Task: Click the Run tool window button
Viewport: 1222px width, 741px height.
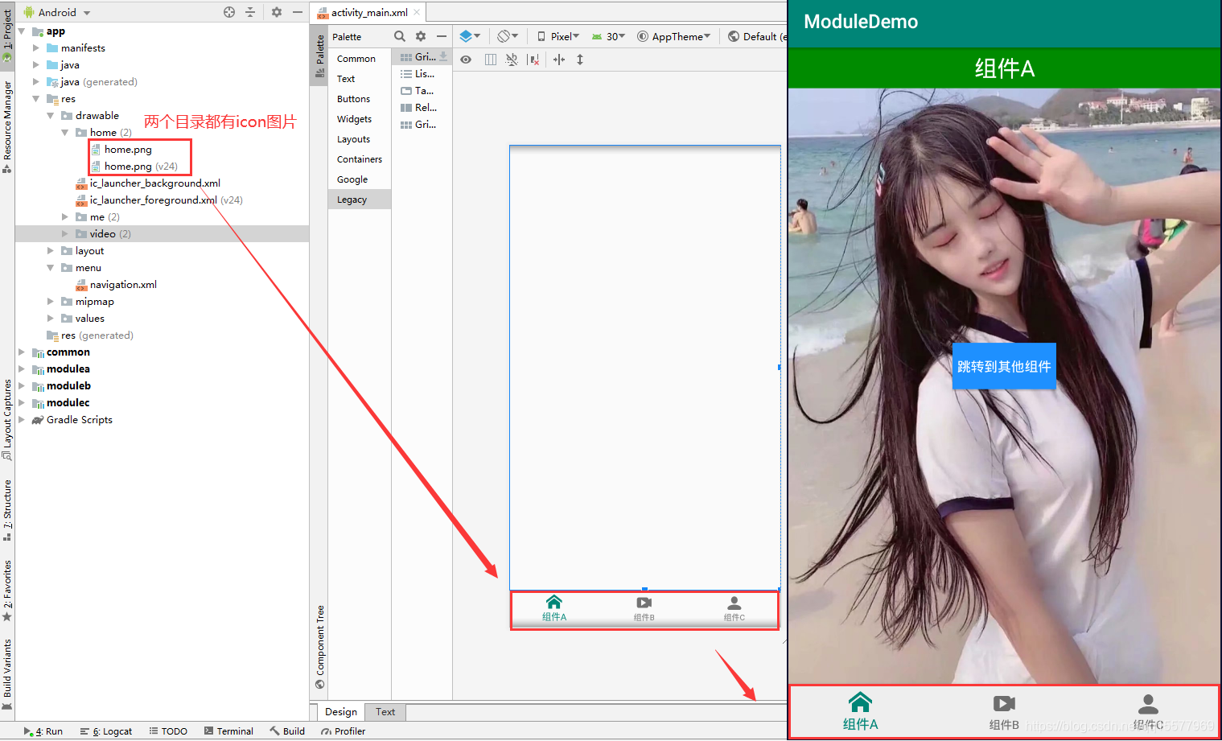Action: coord(44,731)
